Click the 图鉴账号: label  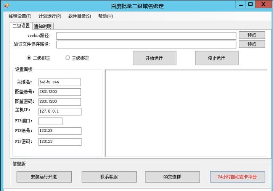[x=24, y=92]
